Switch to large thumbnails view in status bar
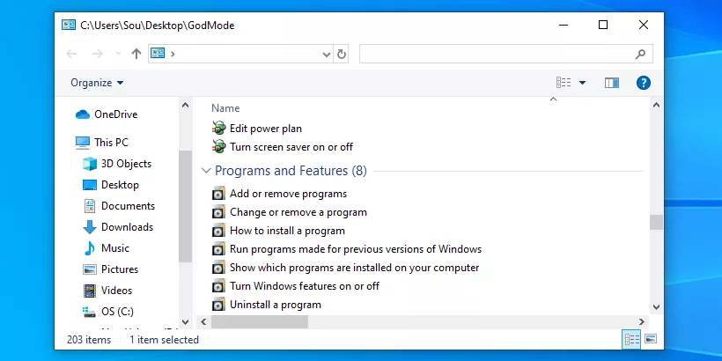This screenshot has width=722, height=361. [651, 339]
